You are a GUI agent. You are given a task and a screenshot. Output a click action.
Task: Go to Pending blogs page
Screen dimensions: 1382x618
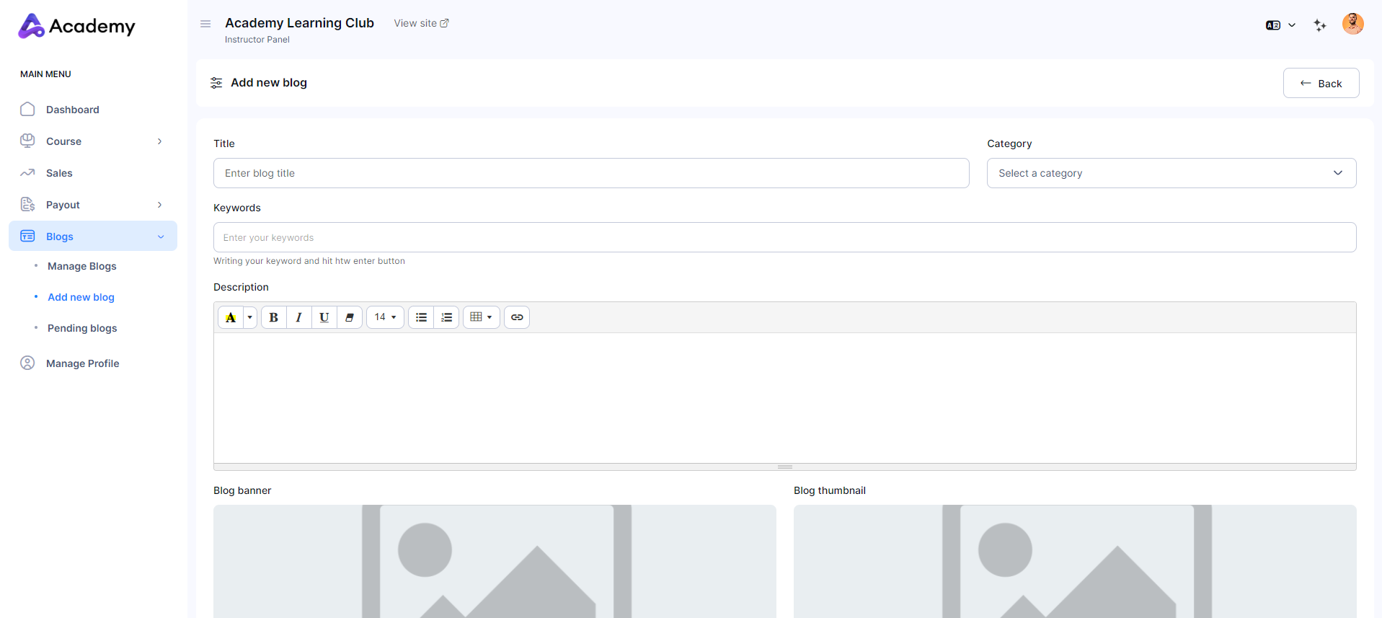pyautogui.click(x=82, y=328)
